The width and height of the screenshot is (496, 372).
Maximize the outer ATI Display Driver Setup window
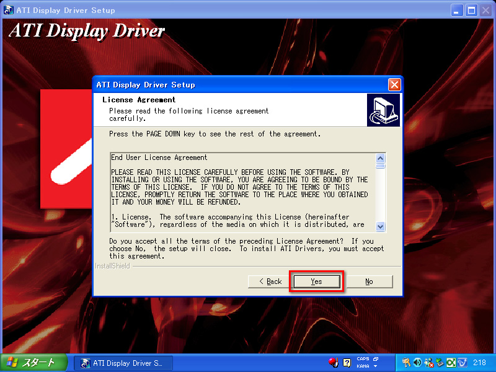pos(471,11)
